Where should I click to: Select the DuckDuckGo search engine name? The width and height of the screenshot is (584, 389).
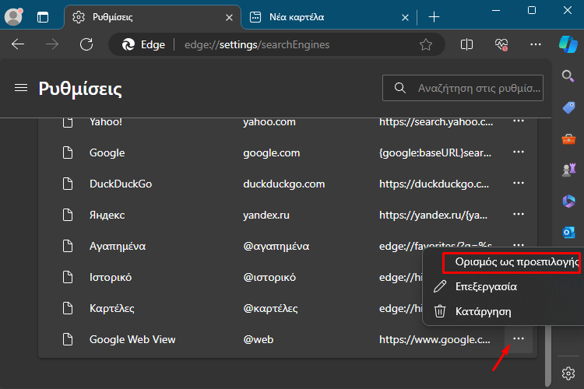pyautogui.click(x=121, y=184)
